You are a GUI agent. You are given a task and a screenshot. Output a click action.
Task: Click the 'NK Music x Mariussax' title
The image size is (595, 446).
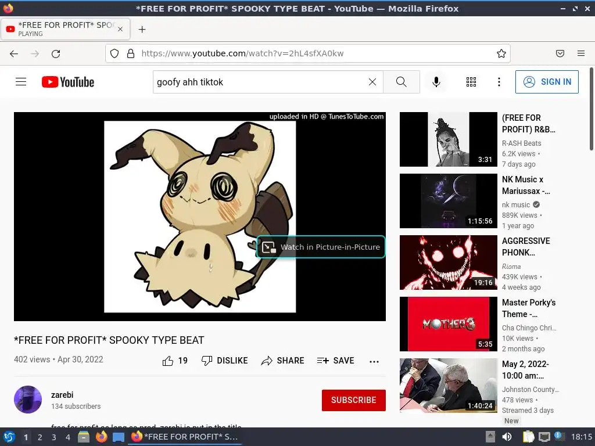point(526,185)
